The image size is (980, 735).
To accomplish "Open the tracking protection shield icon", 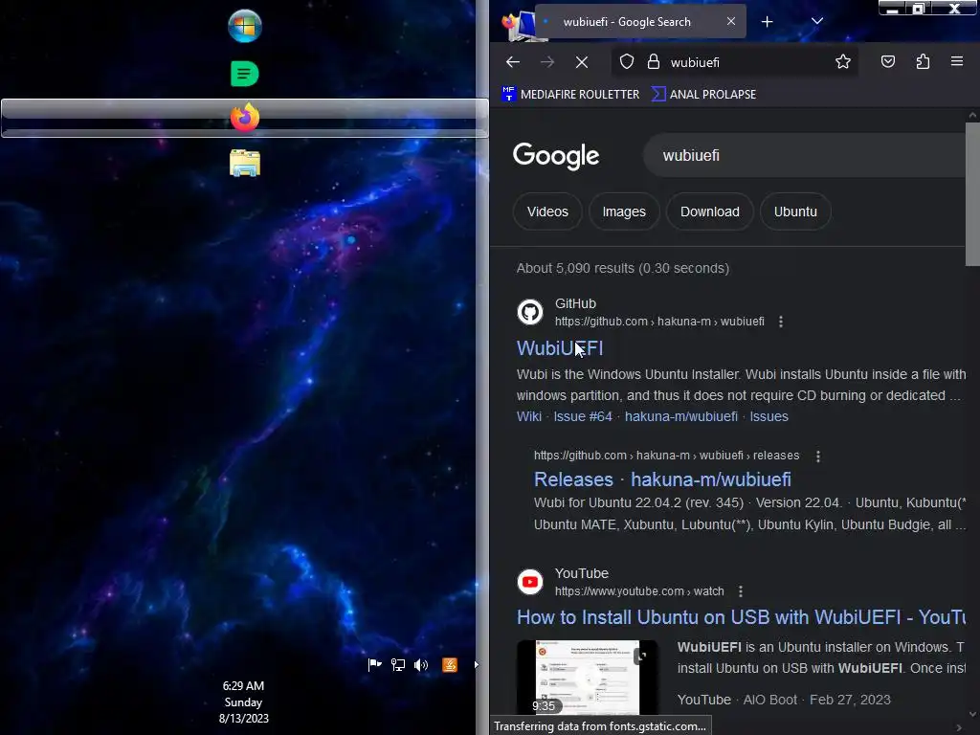I will click(627, 62).
